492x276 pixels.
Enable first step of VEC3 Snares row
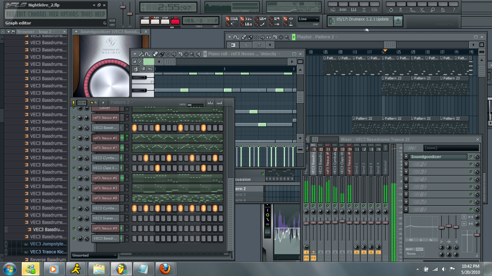pos(135,218)
